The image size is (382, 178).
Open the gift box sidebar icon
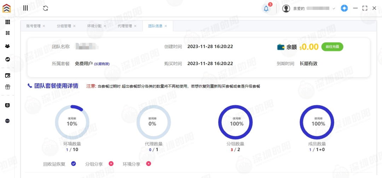(x=7, y=87)
